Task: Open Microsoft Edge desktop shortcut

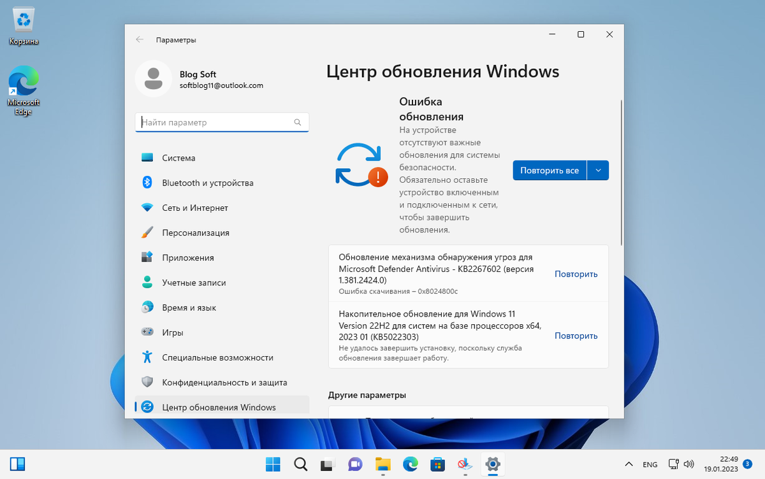Action: [24, 90]
